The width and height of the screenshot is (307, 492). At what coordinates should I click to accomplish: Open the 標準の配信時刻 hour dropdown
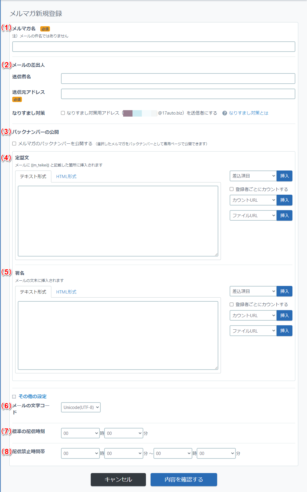tap(80, 433)
